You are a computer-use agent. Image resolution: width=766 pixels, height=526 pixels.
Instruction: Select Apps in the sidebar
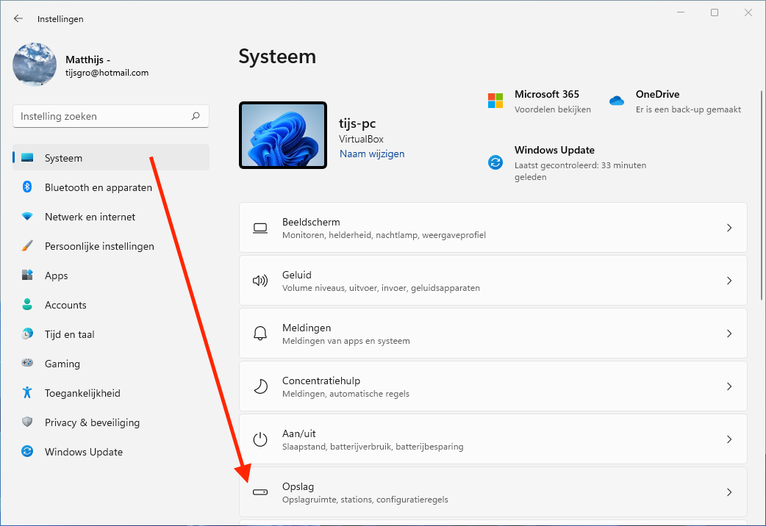point(57,275)
